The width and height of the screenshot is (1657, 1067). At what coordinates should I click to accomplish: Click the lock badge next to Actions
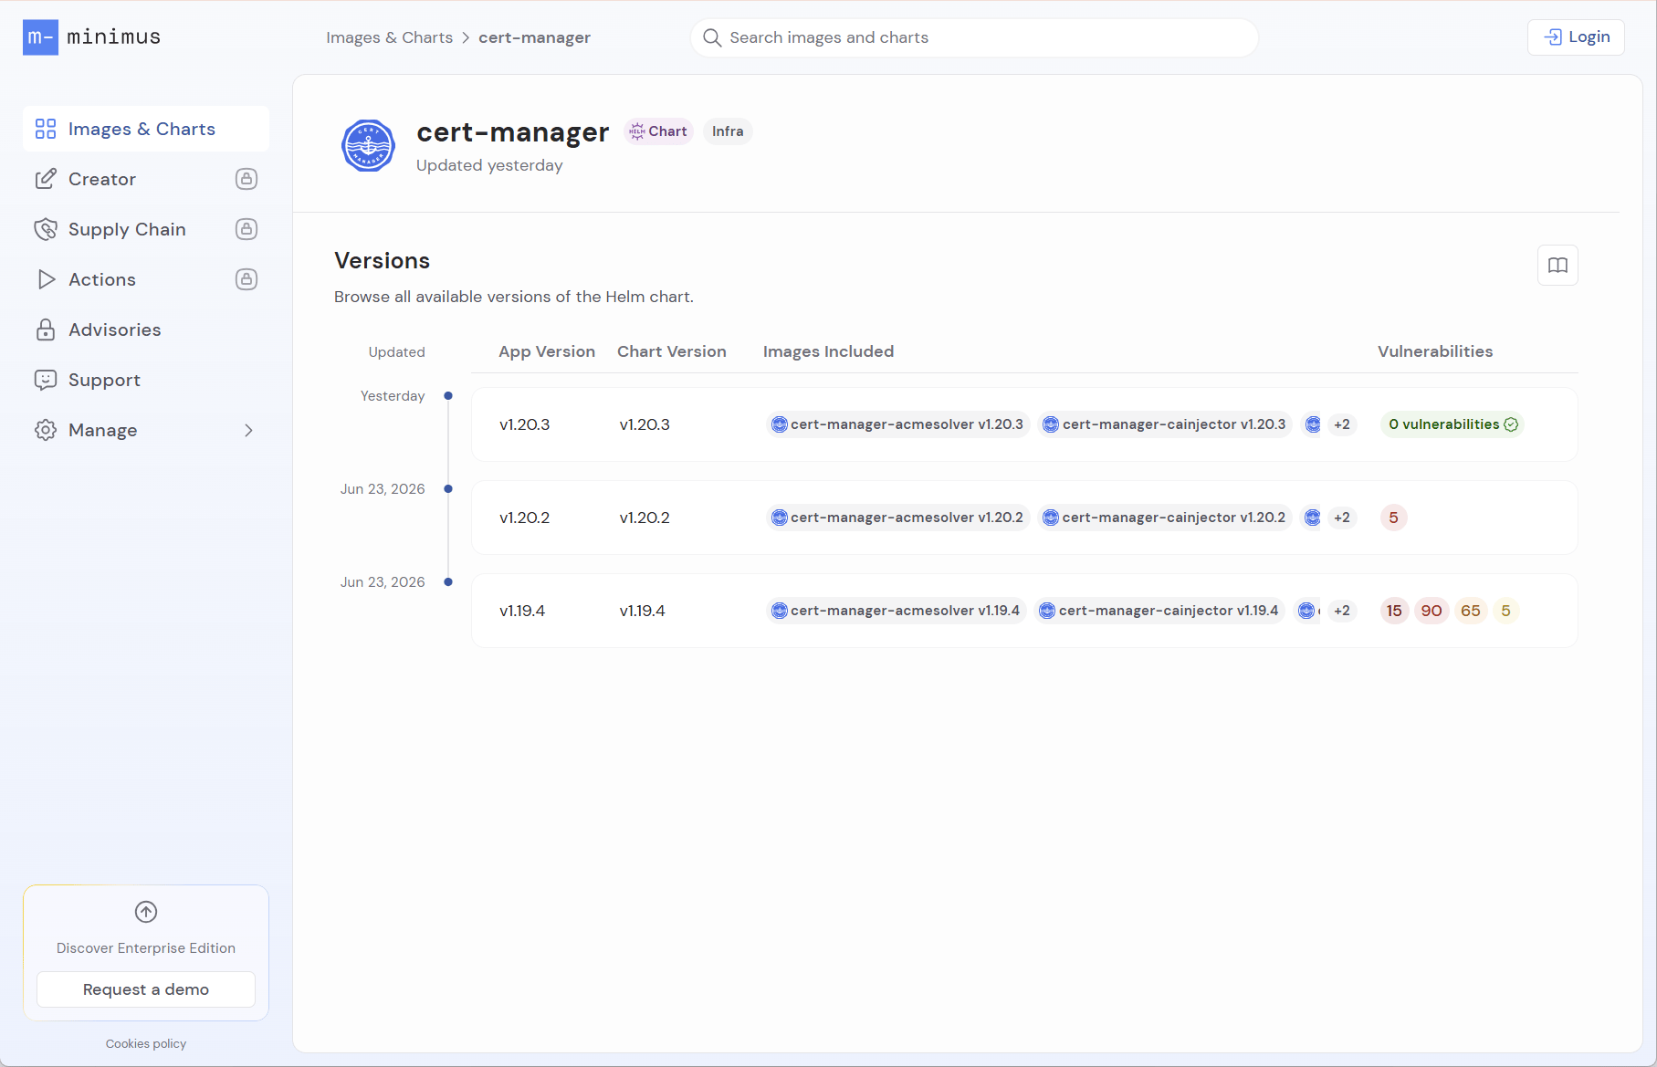246,279
